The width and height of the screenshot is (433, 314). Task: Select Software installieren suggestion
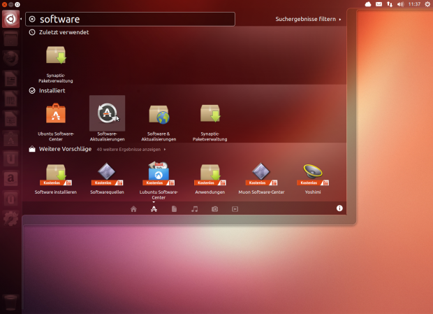[56, 178]
